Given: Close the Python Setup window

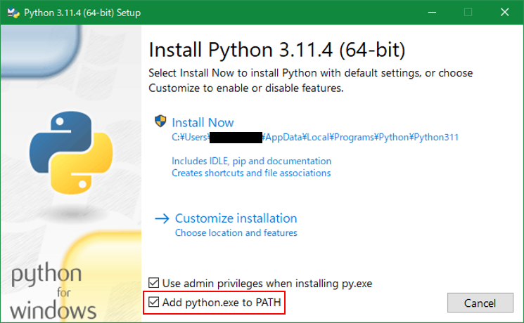Looking at the screenshot, I should [505, 11].
